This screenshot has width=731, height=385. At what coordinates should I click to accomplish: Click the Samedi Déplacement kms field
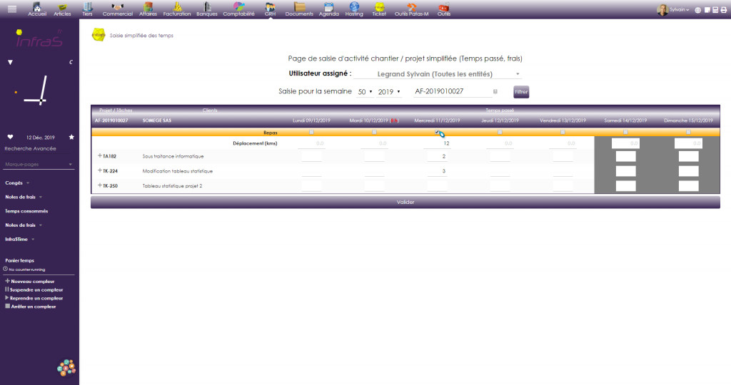[625, 143]
